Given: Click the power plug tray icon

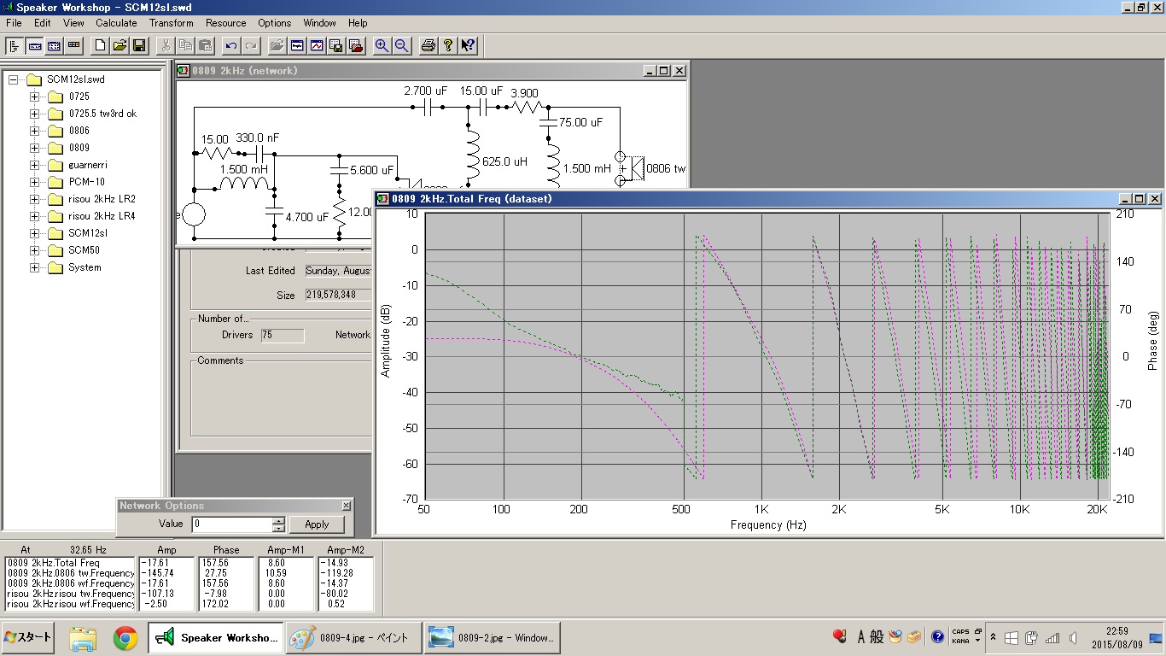Looking at the screenshot, I should (x=1032, y=637).
